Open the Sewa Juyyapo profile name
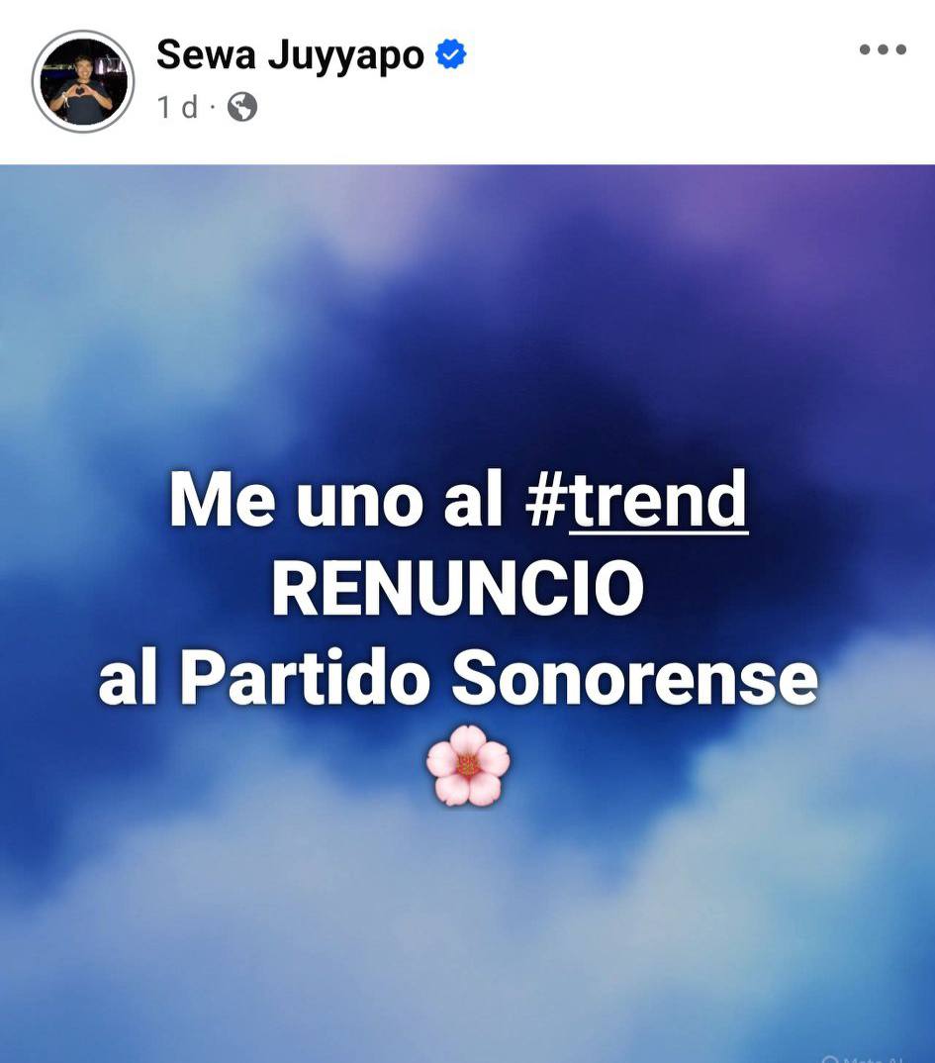Screen dimensions: 935x1063 coord(290,54)
